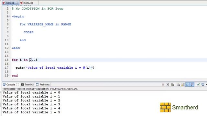Open the hello2.rb editor tab

tap(29, 3)
